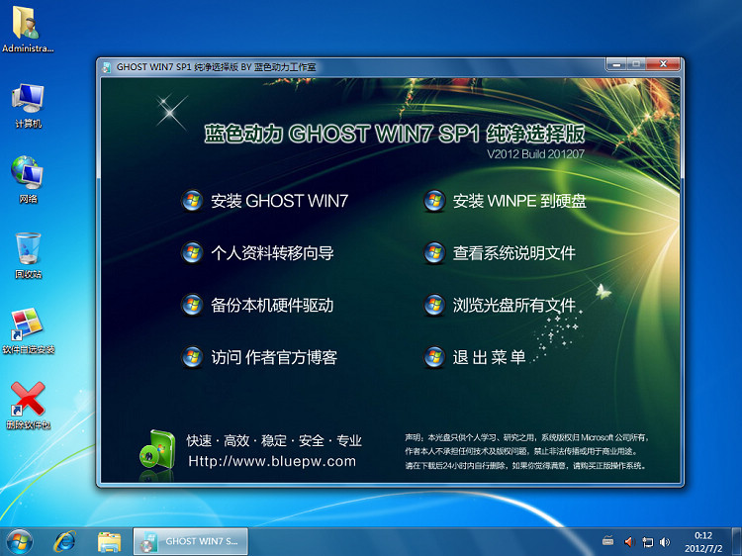Viewport: 742px width, 556px height.
Task: Open 安装 WINPE 到硬盘 option
Action: pos(518,201)
